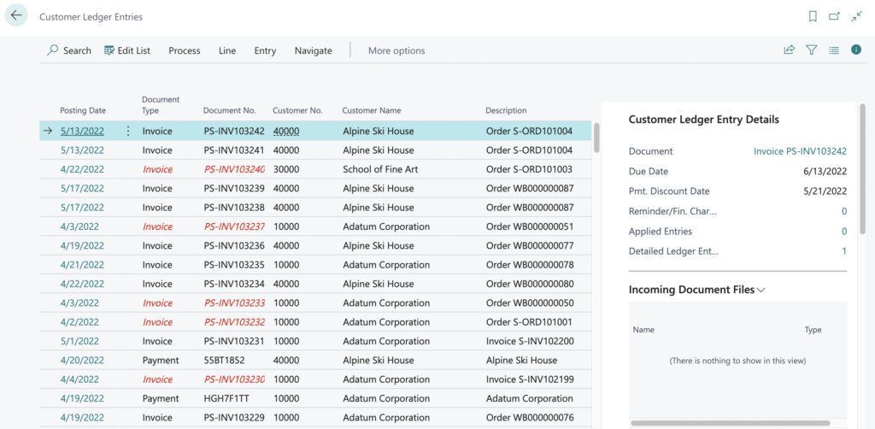Click Reminder/Fin. Charge value 0
Screen dimensions: 875x429
click(844, 211)
